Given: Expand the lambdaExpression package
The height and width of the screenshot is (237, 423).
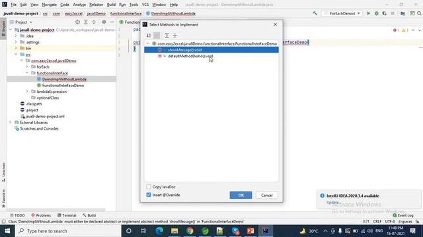Looking at the screenshot, I should click(27, 92).
